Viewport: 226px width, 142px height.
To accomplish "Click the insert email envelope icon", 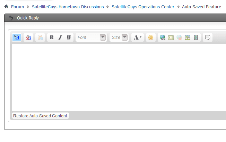I will 171,37.
